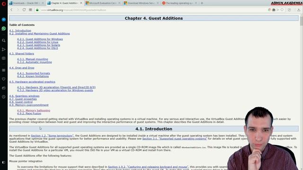303x170 pixels.
Task: Open 4.4.1. Supported formats link
Action: pyautogui.click(x=34, y=73)
